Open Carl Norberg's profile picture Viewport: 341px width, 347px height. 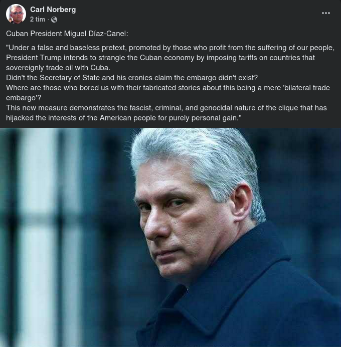(x=16, y=14)
